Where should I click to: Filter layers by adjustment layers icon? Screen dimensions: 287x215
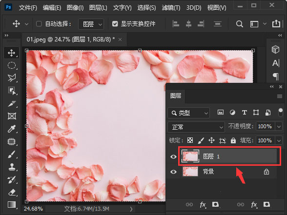(232, 113)
